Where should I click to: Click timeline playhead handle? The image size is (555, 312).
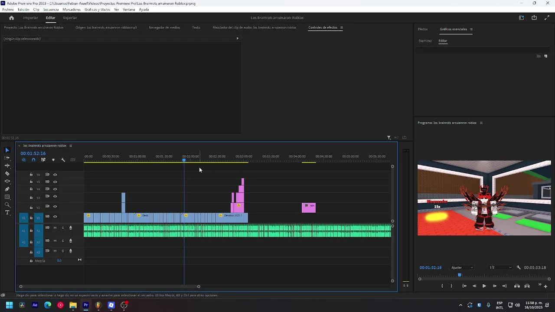tap(184, 160)
